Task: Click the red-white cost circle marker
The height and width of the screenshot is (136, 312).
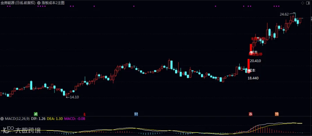Action: 249,71
